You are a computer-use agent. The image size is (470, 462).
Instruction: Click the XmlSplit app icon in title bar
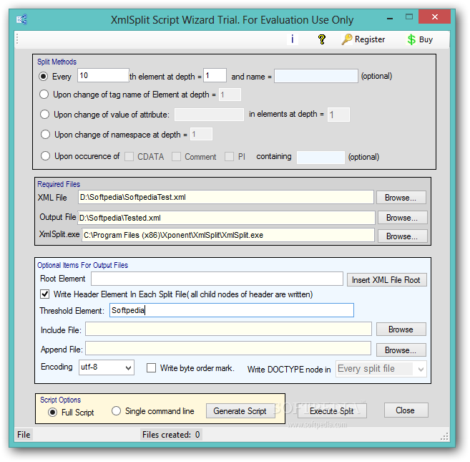21,20
